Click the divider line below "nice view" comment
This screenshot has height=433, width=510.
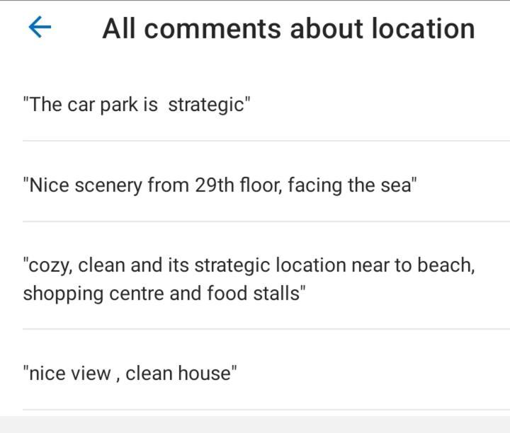pyautogui.click(x=266, y=410)
